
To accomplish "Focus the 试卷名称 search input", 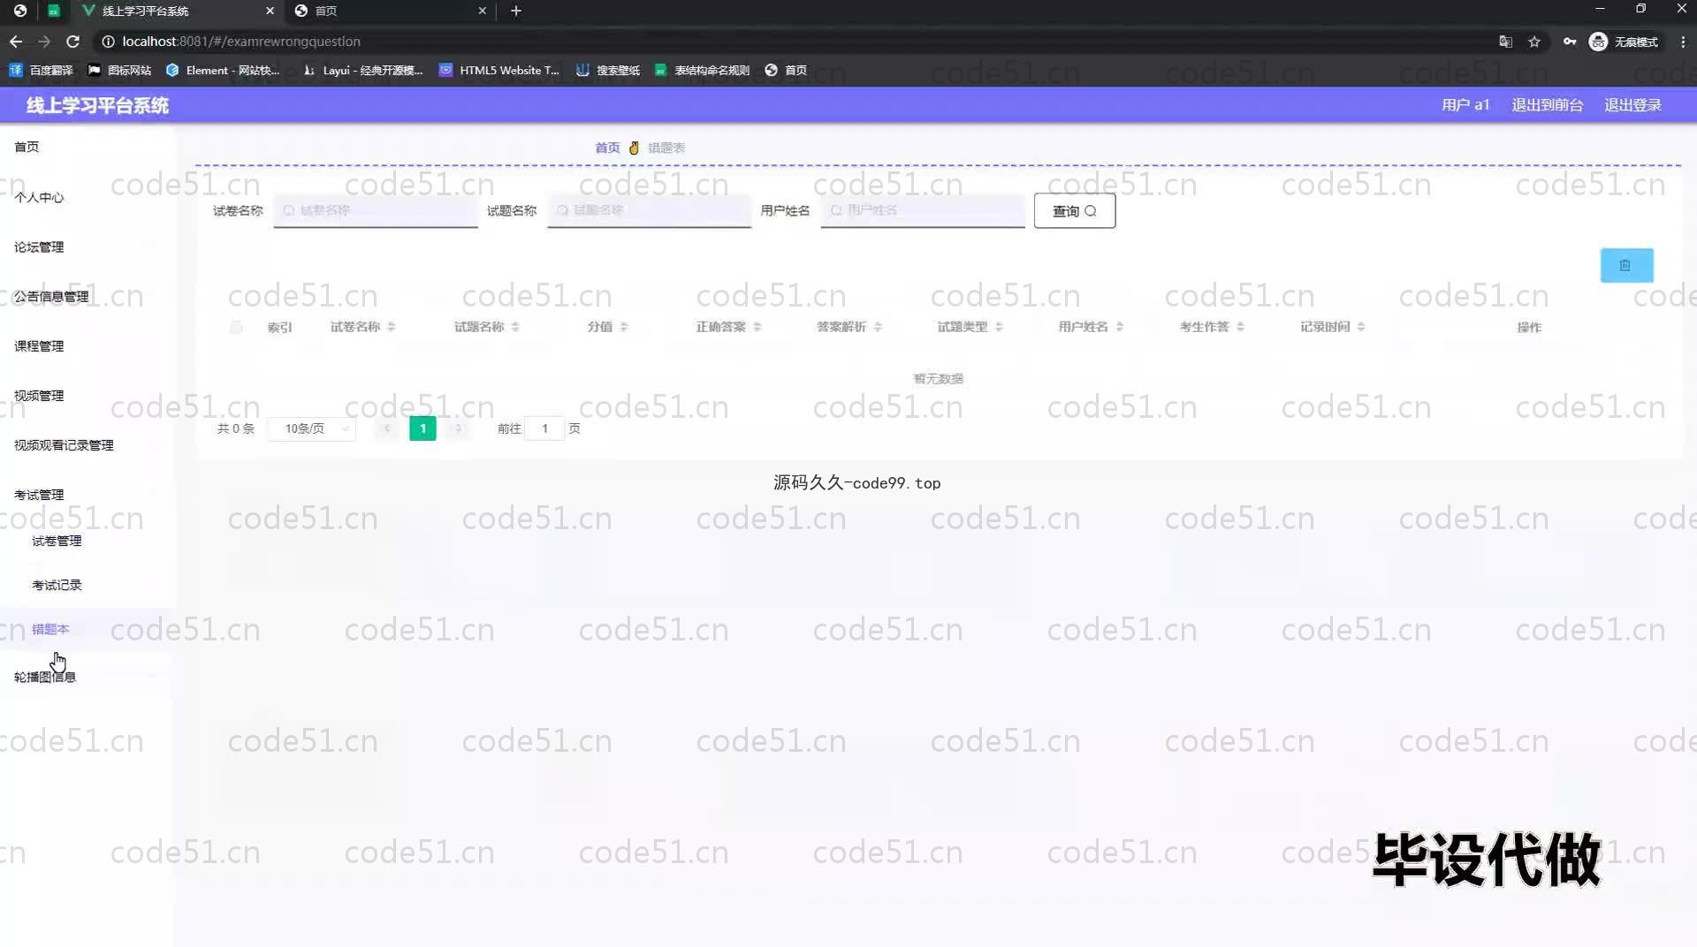I will [376, 210].
